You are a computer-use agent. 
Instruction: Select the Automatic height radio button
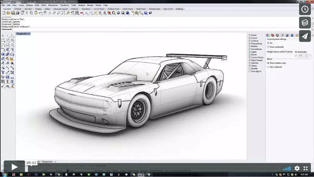click(296, 52)
